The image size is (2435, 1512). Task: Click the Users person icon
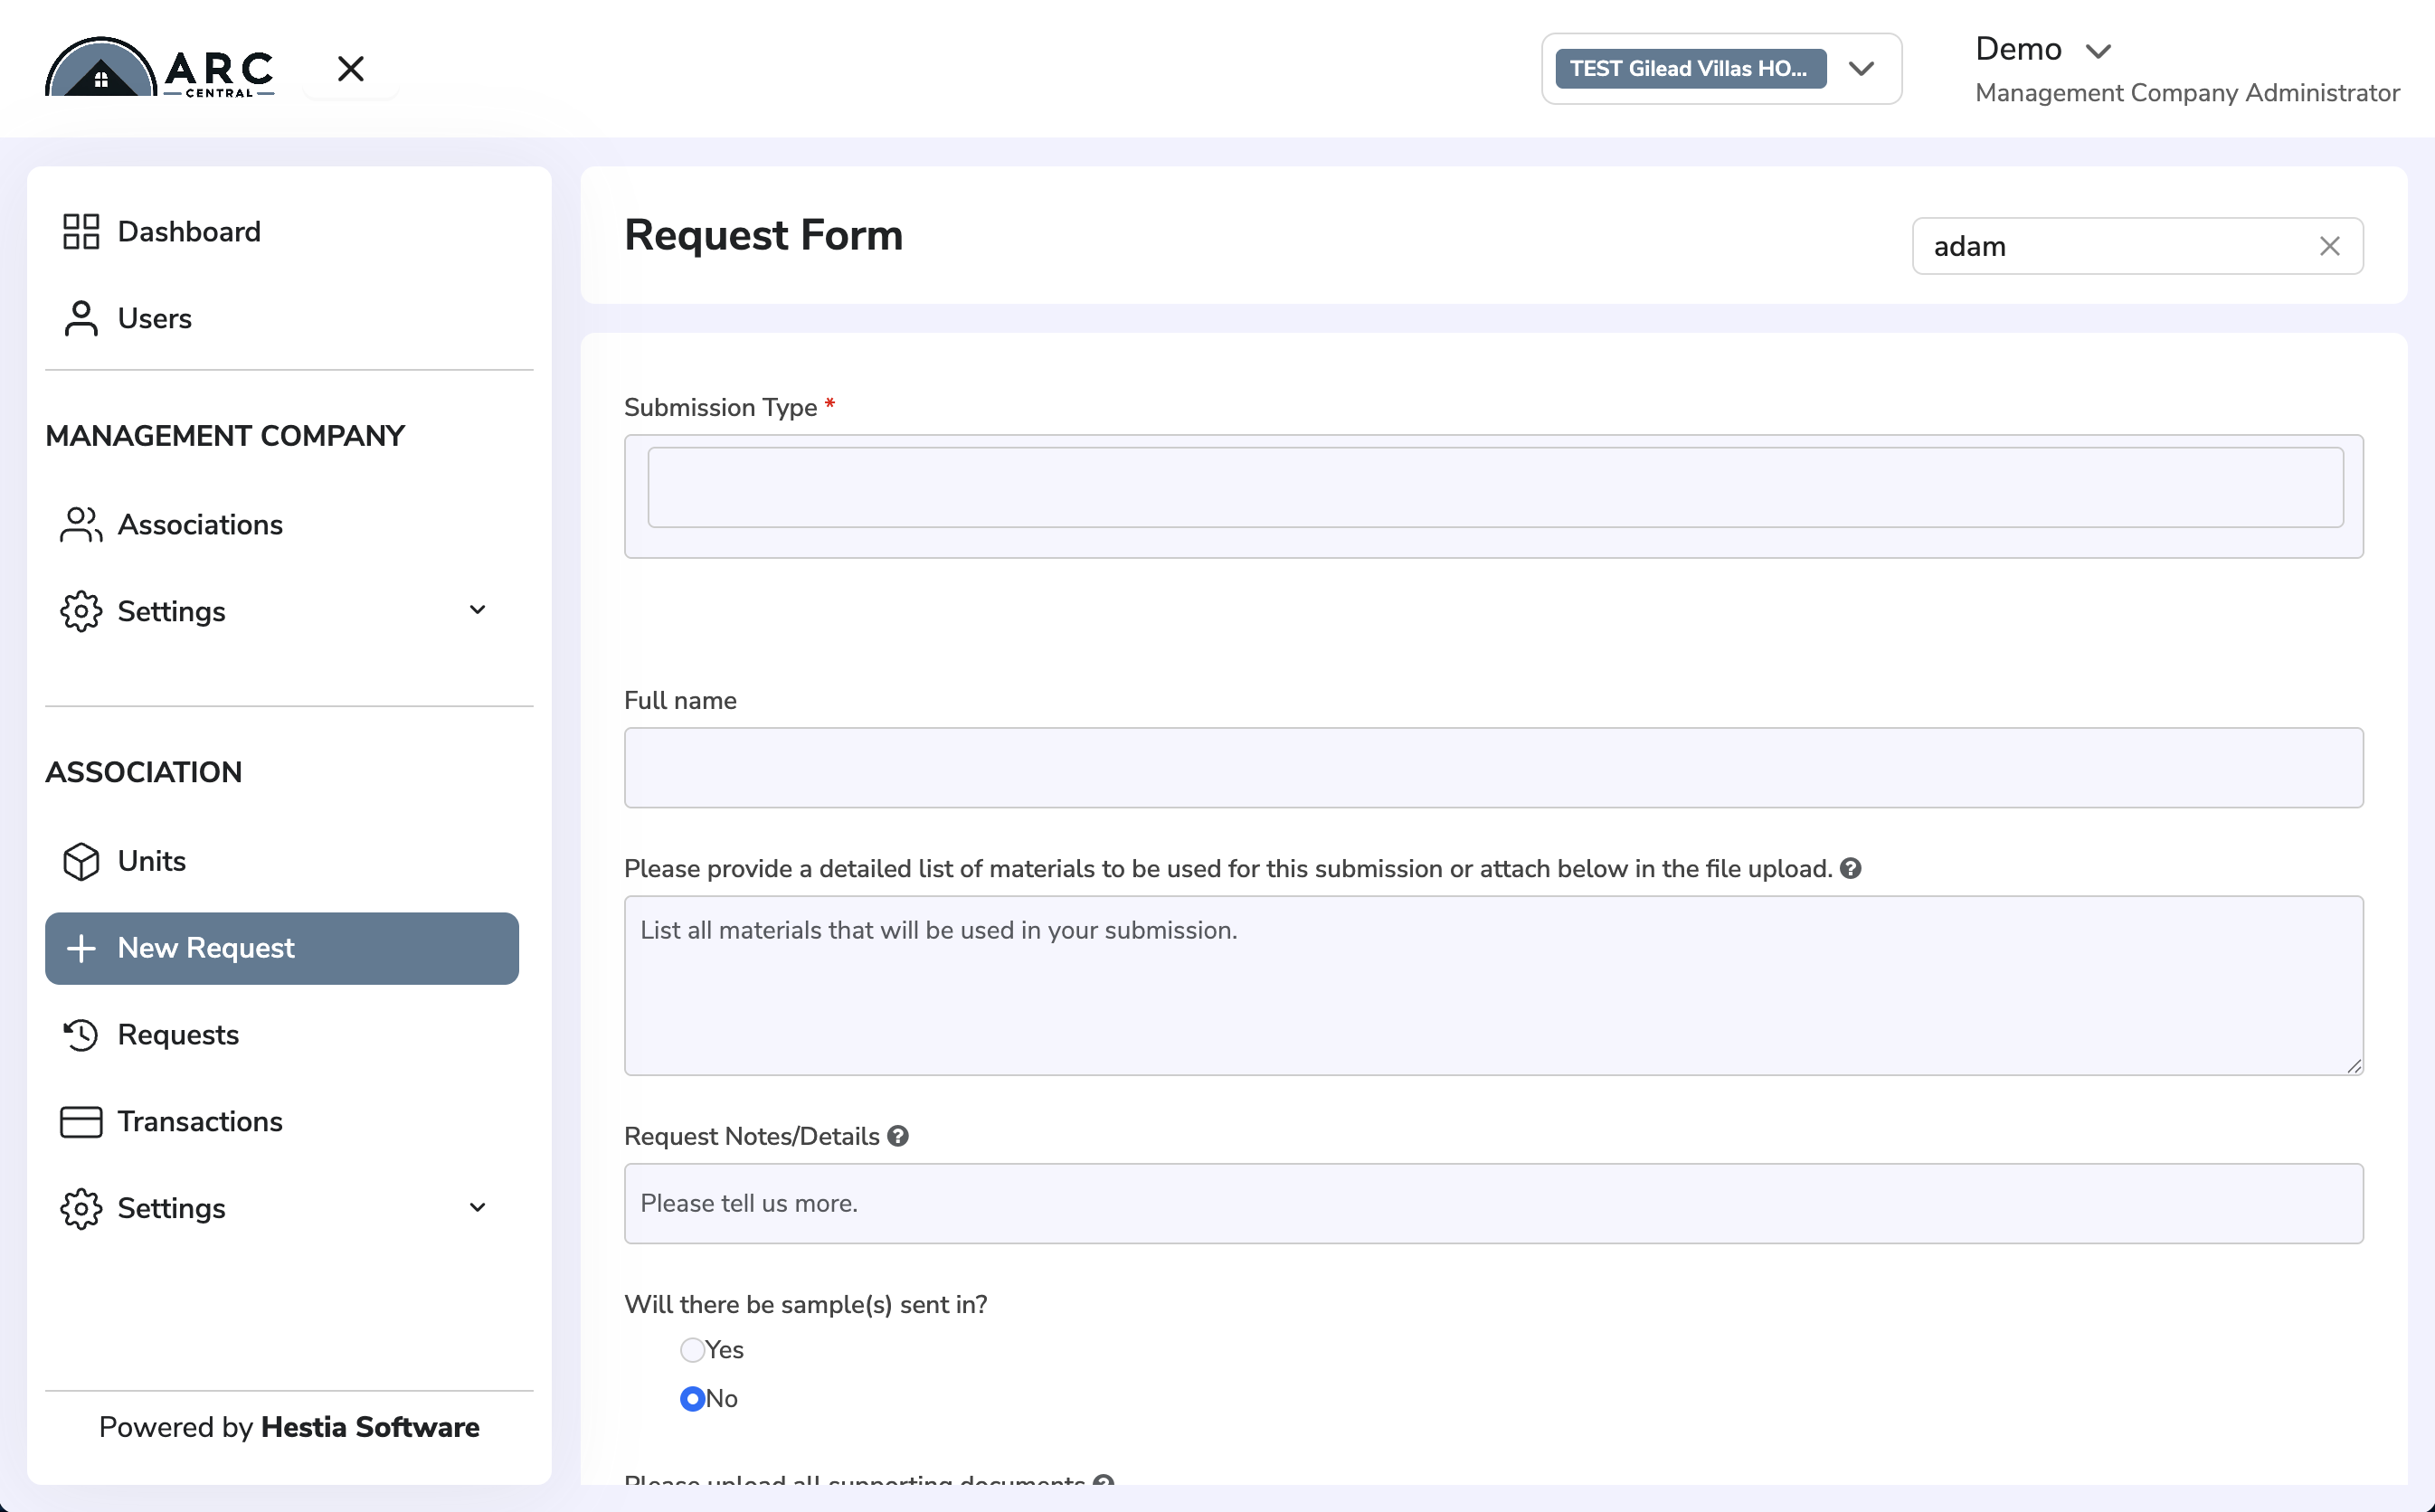click(x=81, y=318)
